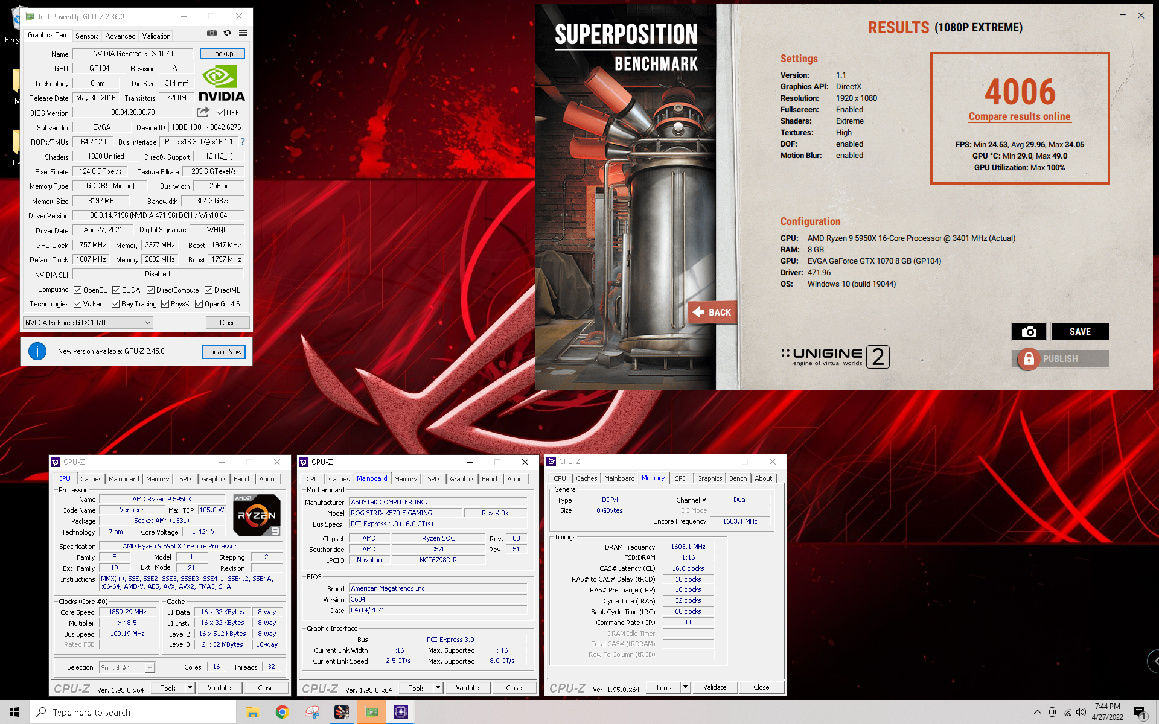
Task: Click the Bus Interface question mark
Action: [243, 142]
